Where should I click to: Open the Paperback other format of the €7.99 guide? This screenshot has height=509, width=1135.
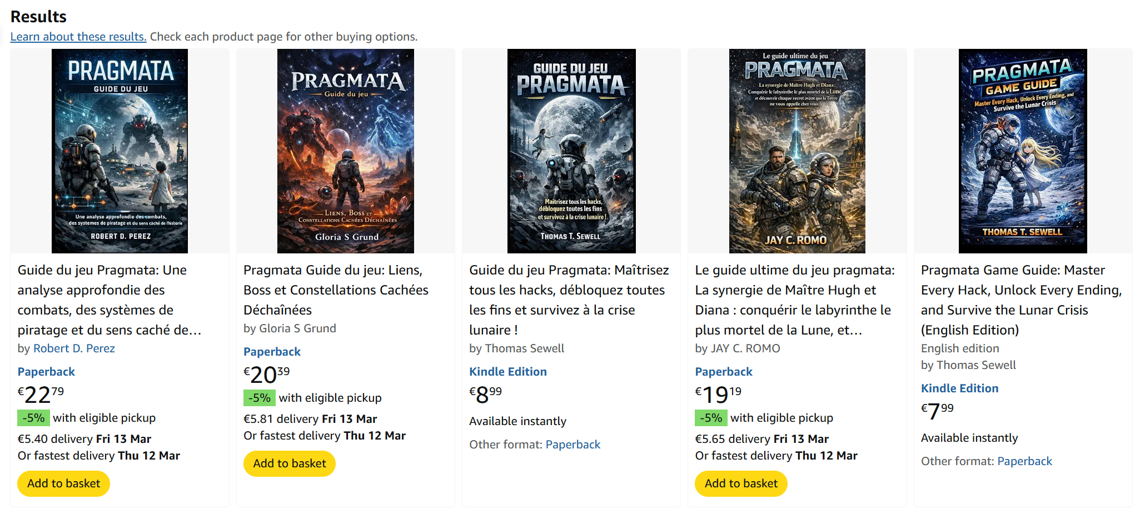pyautogui.click(x=1024, y=461)
